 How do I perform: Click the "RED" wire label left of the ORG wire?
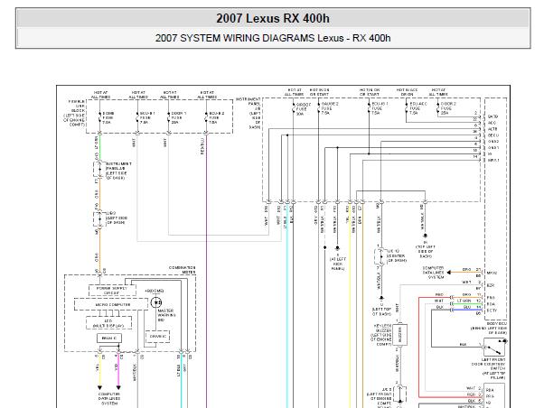click(x=439, y=294)
